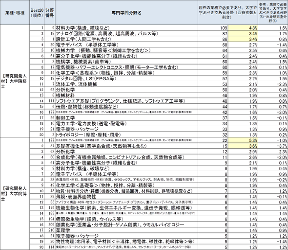Select the 合成化学（有機金属触媒…） cell

(126, 157)
